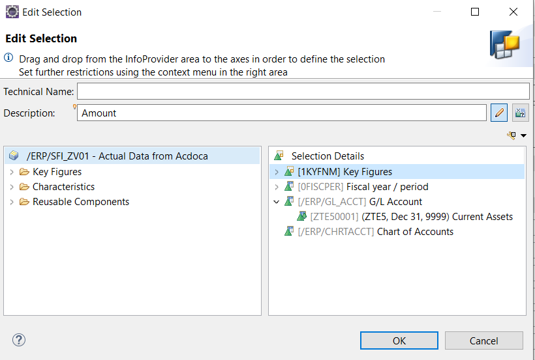This screenshot has height=360, width=535.
Task: Click the OK button
Action: coord(399,340)
